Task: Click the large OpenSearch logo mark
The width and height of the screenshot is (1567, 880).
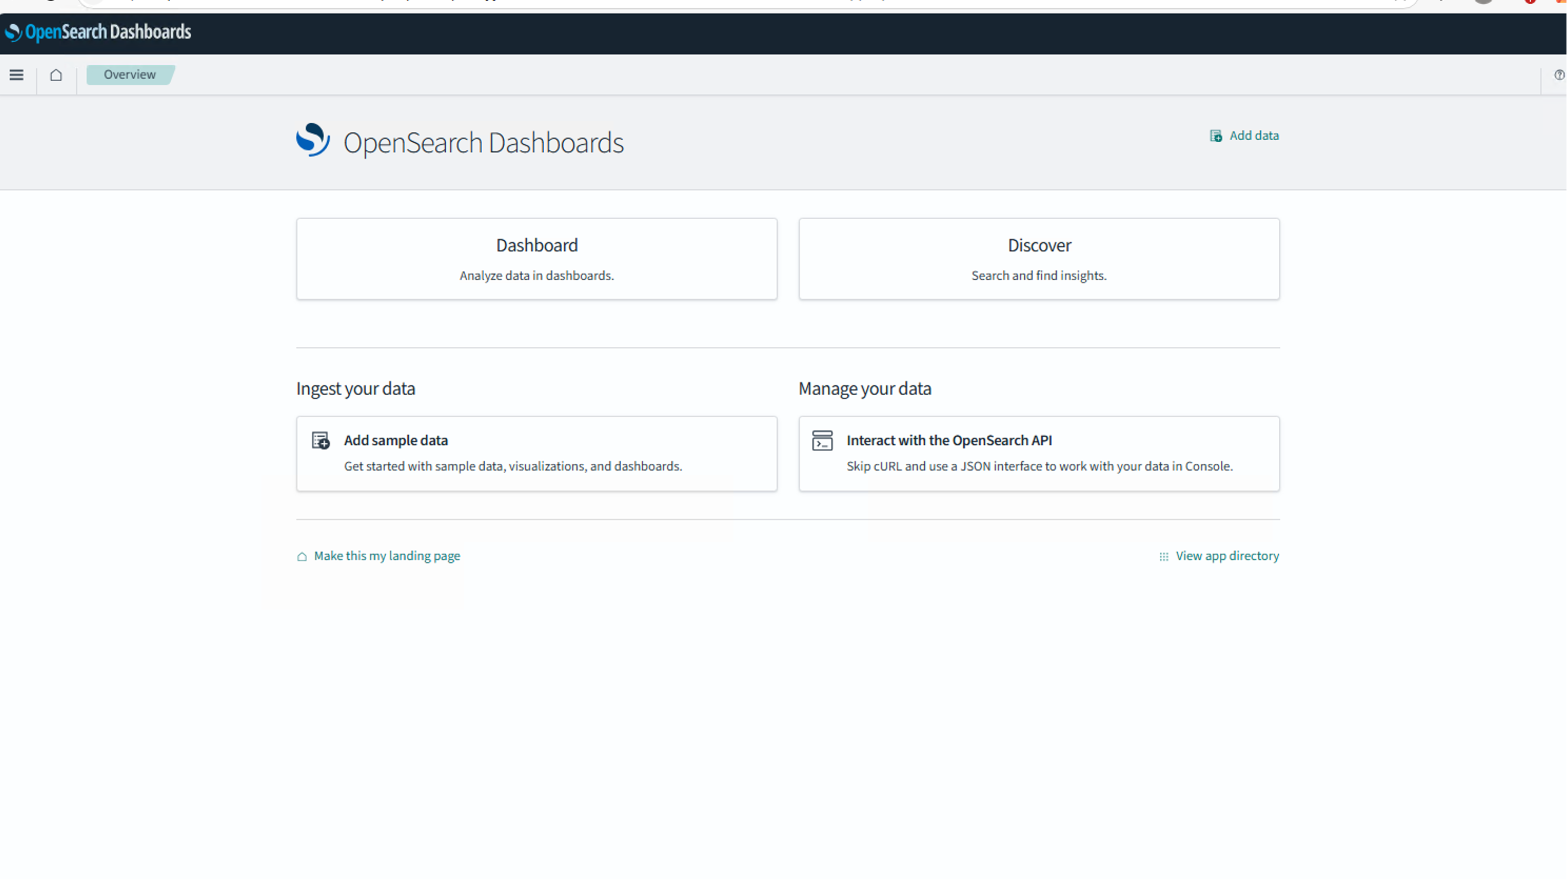Action: click(x=312, y=140)
